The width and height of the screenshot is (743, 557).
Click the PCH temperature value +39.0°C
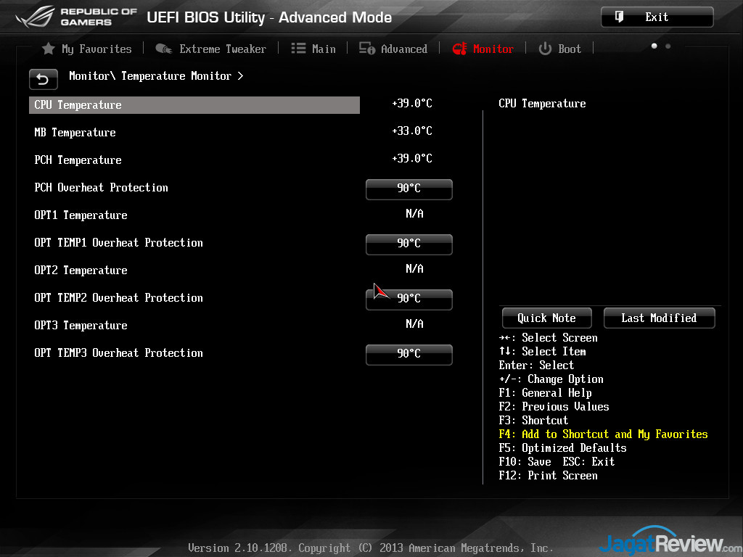[412, 158]
